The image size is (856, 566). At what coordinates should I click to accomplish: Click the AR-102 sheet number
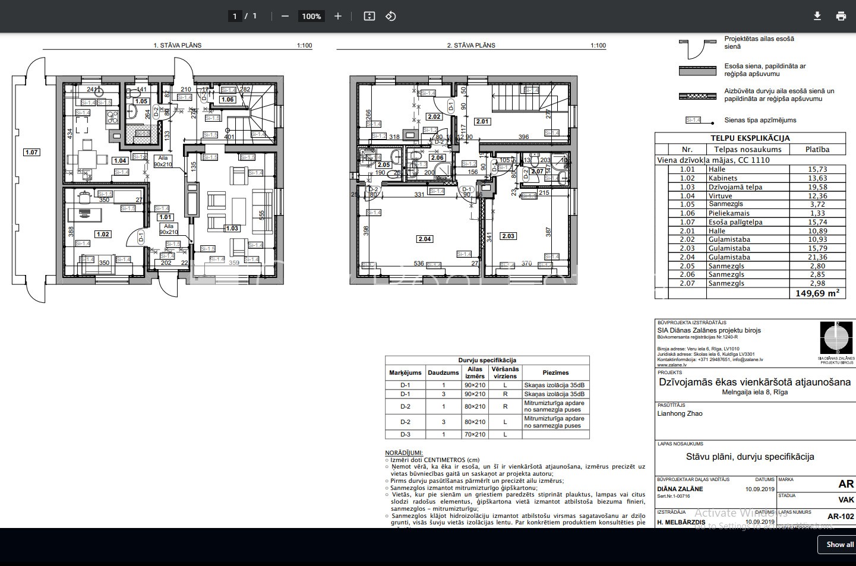[x=840, y=516]
